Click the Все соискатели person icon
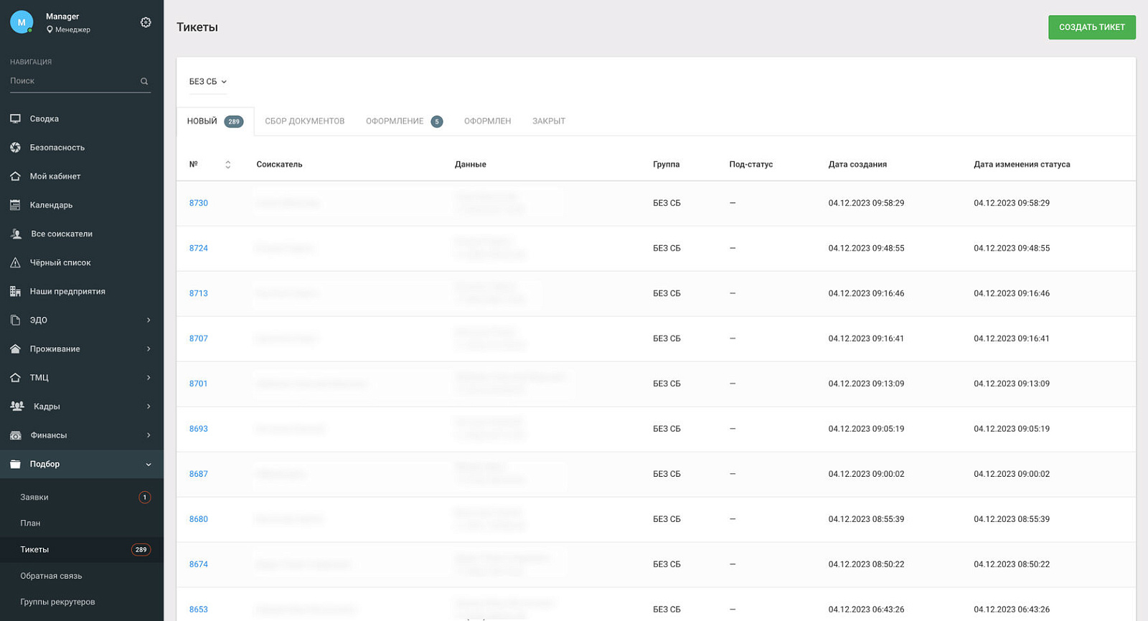Image resolution: width=1148 pixels, height=621 pixels. [x=16, y=234]
